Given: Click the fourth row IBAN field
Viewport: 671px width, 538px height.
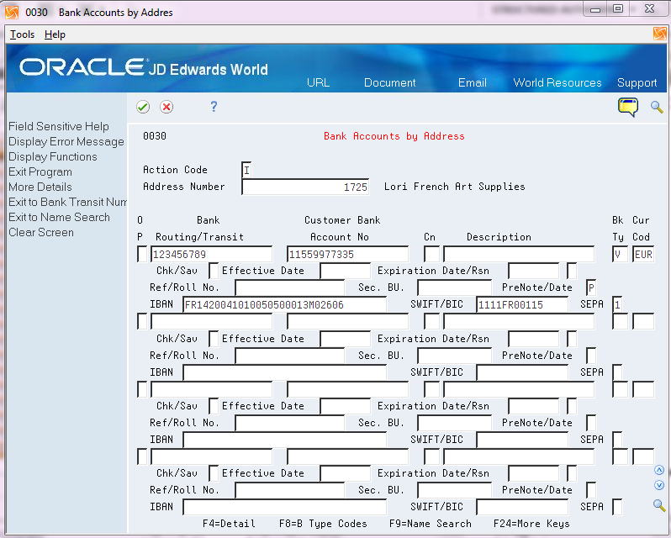Looking at the screenshot, I should (284, 507).
